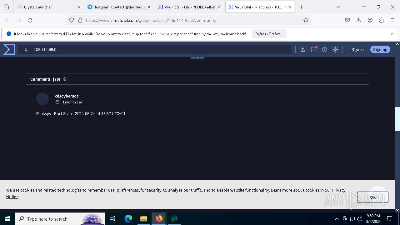Screen dimensions: 400x225
Task: Open the cdscybersoc user profile
Action: pyautogui.click(x=67, y=96)
